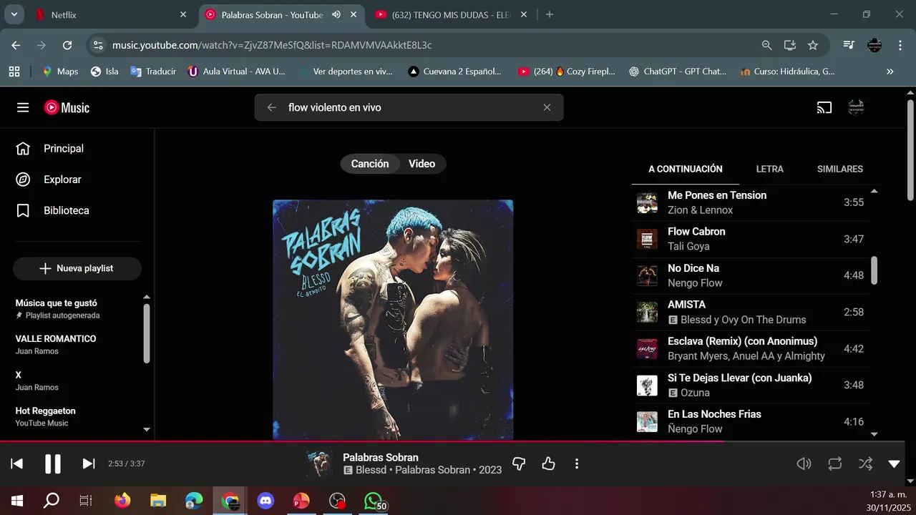This screenshot has height=515, width=916.
Task: Switch to Video mode
Action: 422,164
